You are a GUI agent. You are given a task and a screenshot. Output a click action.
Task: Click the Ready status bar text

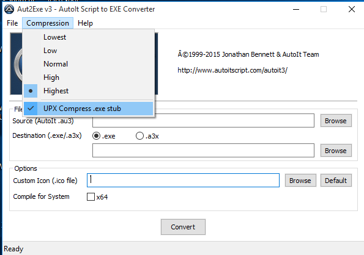click(x=13, y=249)
